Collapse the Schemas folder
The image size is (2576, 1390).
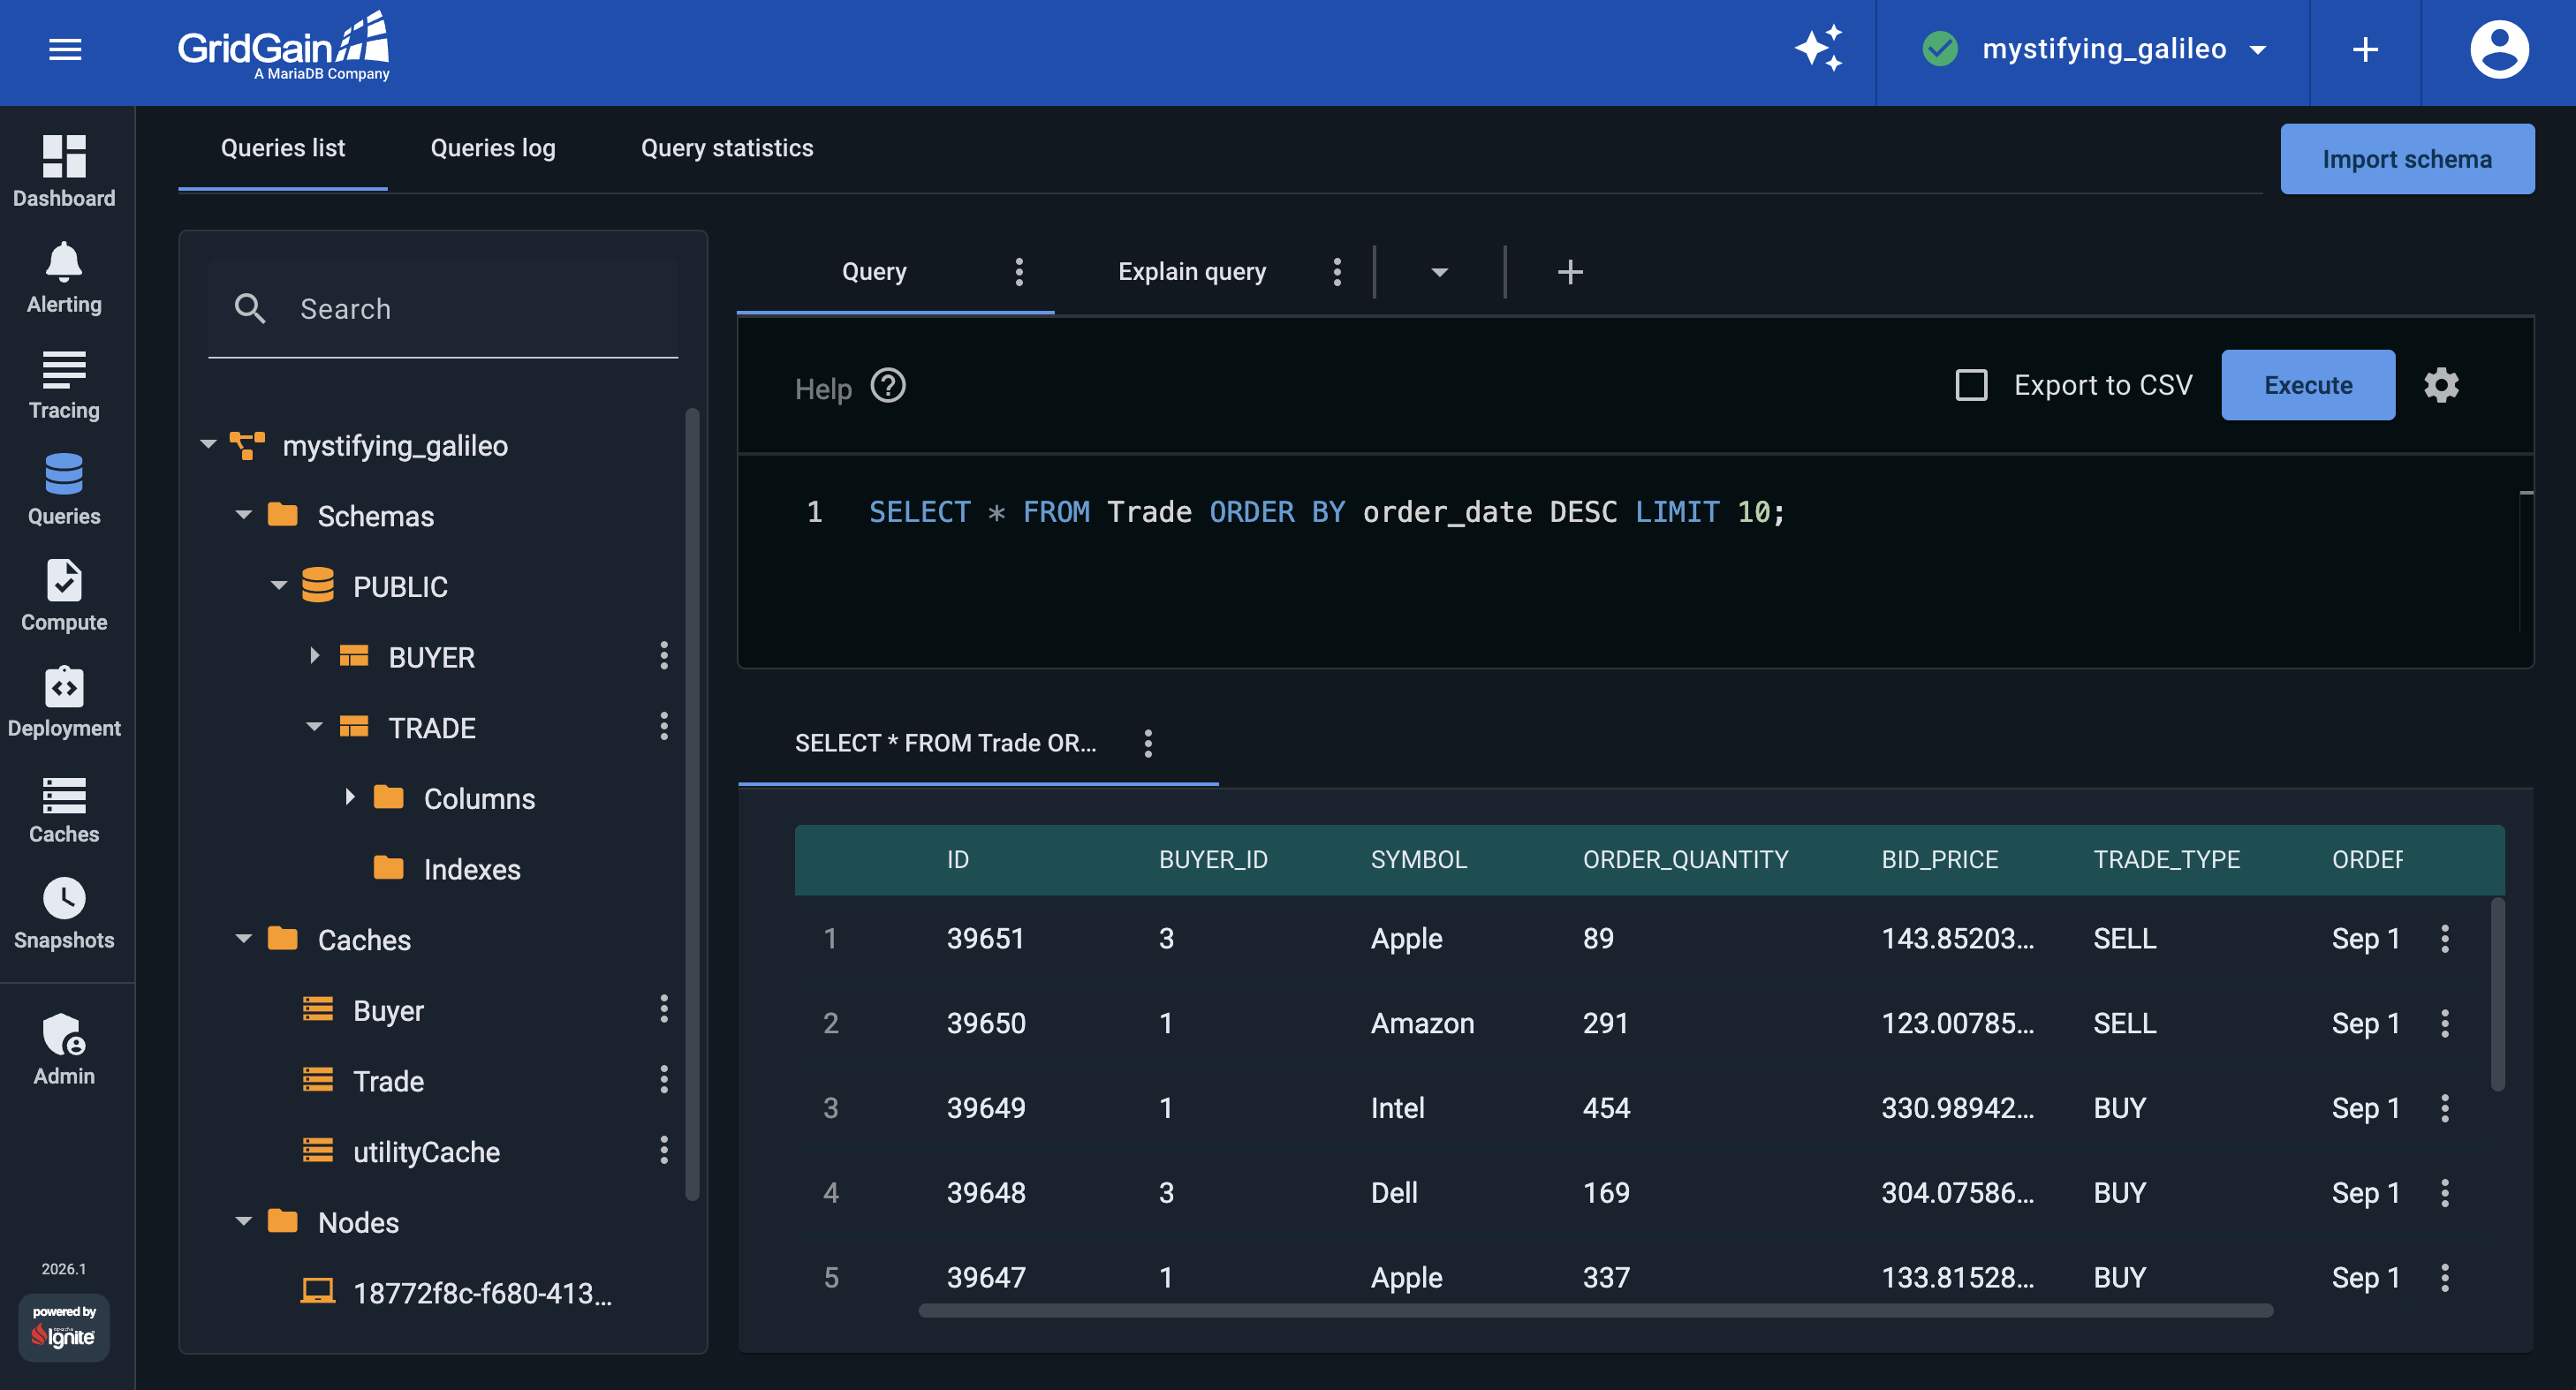tap(243, 515)
